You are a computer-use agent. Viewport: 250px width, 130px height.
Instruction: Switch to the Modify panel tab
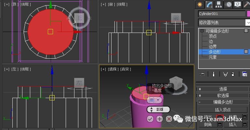(x=209, y=5)
